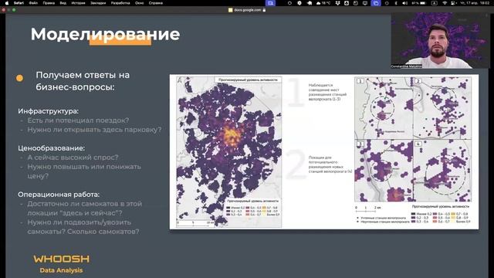Click the Моделирование slide title
The image size is (494, 278).
105,34
